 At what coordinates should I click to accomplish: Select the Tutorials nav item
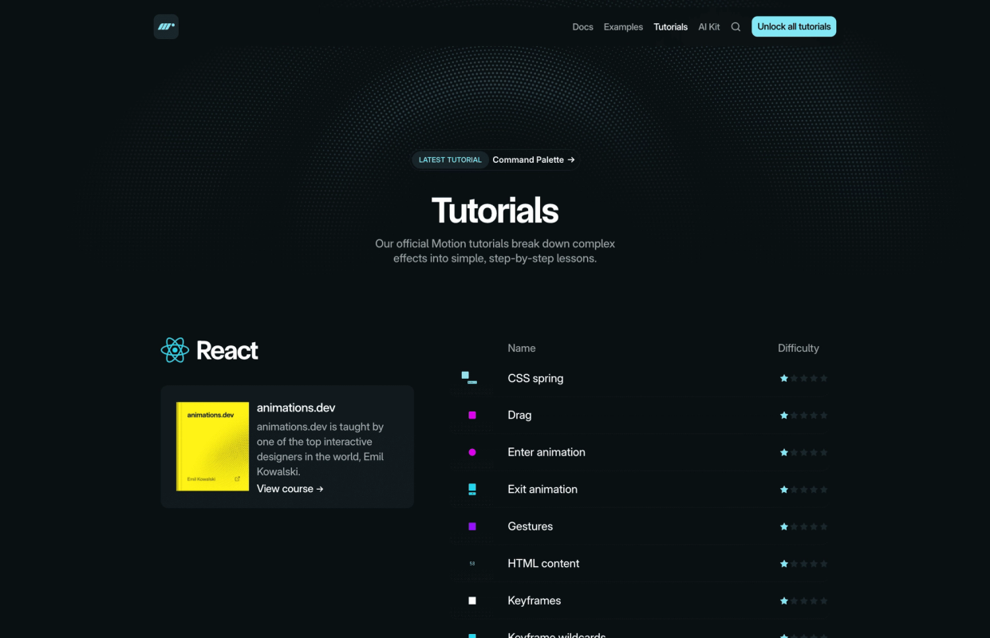point(670,27)
